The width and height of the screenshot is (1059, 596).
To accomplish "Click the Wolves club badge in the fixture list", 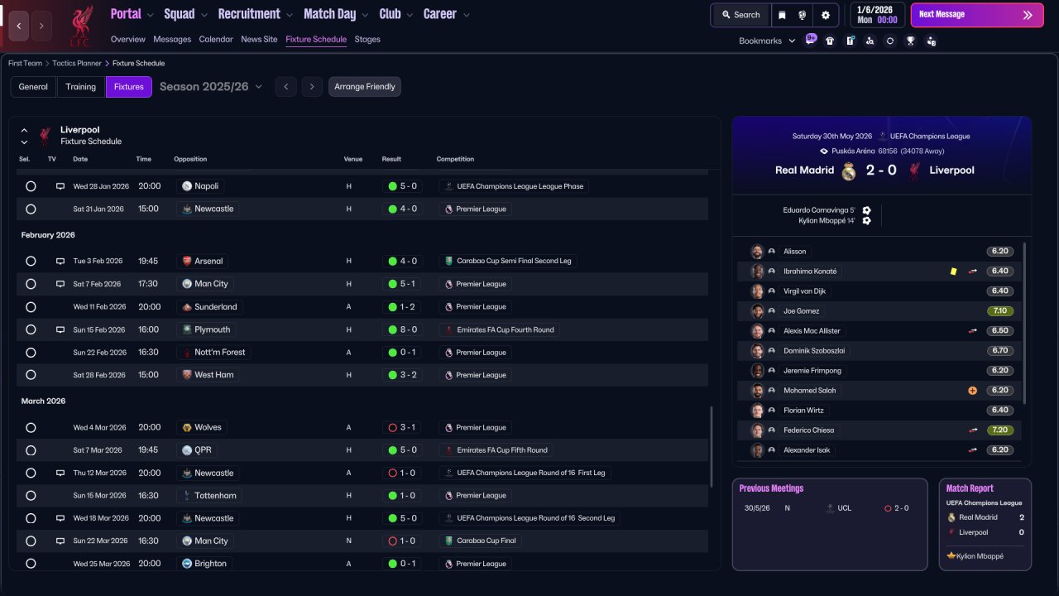I will click(187, 427).
